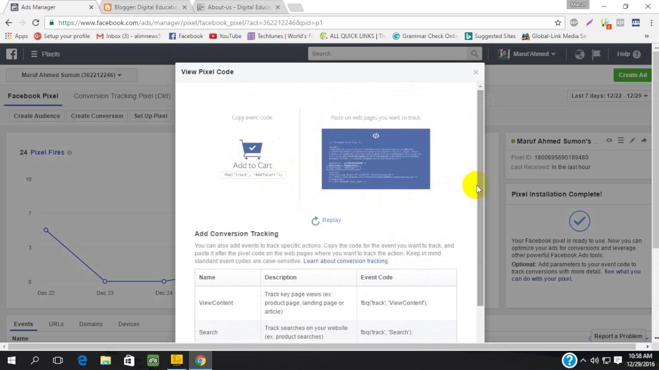Viewport: 659px width, 370px height.
Task: Open YouTube bookmark
Action: (225, 36)
